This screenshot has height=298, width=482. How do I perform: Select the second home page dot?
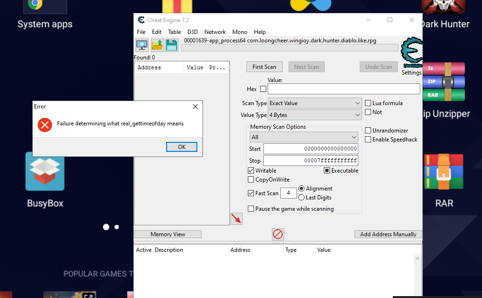[117, 227]
